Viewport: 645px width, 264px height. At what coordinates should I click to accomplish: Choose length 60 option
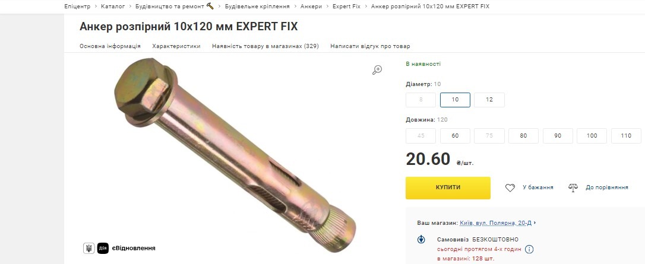455,136
